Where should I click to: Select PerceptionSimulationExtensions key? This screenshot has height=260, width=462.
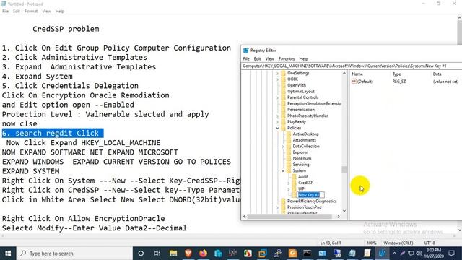click(x=314, y=103)
